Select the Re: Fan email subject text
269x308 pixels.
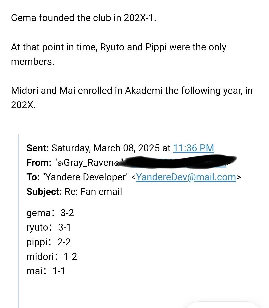93,192
